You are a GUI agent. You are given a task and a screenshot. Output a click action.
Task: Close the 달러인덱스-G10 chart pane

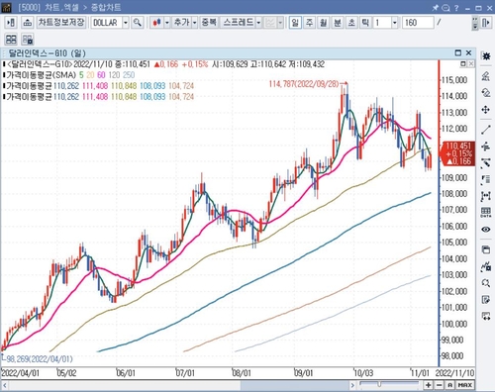[468, 52]
